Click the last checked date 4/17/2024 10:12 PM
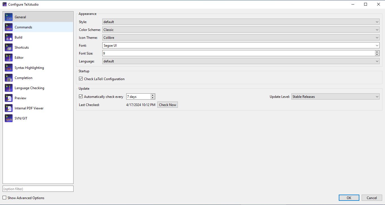Screen dimensions: 385x205 tap(141, 105)
